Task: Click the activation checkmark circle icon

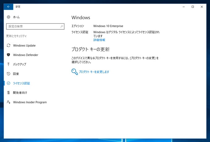Action: coord(8,83)
